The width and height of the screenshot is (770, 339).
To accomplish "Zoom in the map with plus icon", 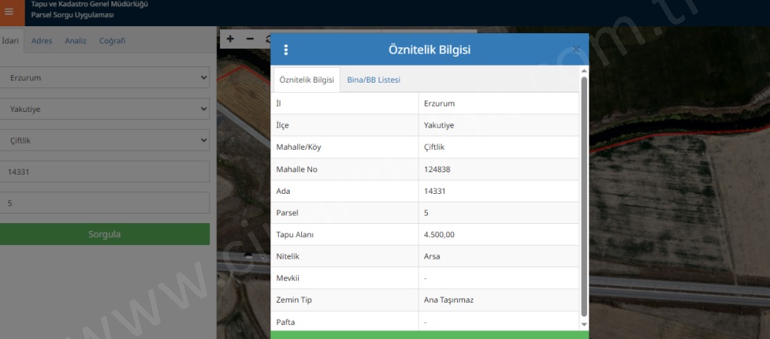I will click(x=230, y=39).
